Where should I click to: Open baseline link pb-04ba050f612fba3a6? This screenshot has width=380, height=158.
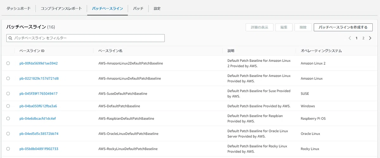tap(38, 106)
